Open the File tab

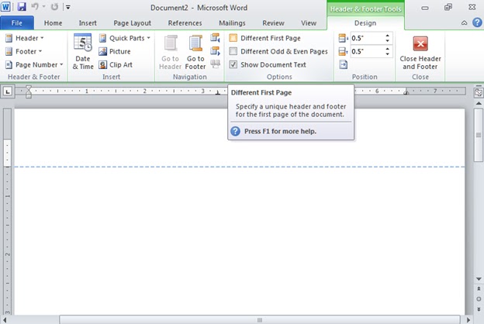[x=16, y=23]
